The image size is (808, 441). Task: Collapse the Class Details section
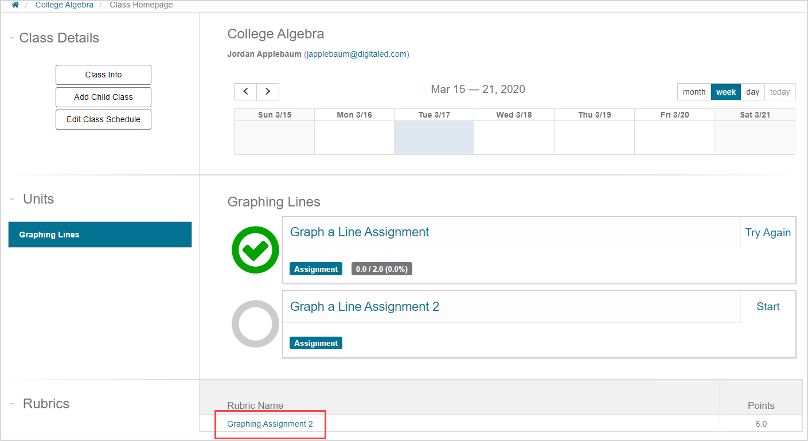pyautogui.click(x=11, y=38)
